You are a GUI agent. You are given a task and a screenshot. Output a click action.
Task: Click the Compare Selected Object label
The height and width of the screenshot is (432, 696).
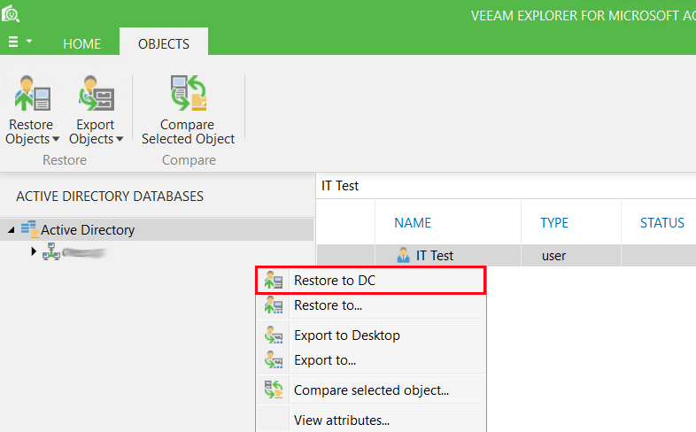click(x=189, y=132)
